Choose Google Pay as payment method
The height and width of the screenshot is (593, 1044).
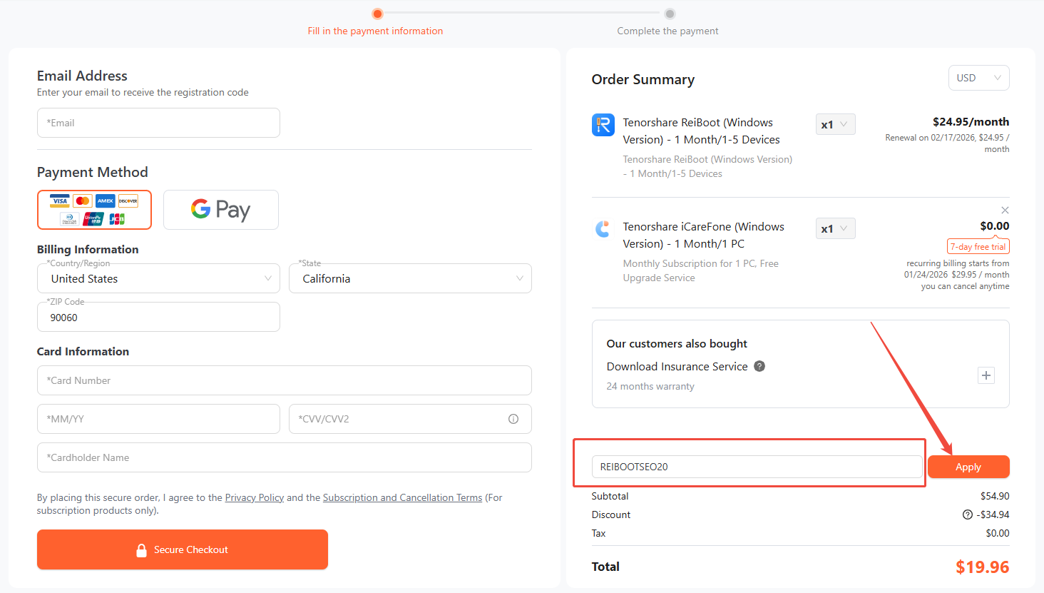tap(221, 210)
